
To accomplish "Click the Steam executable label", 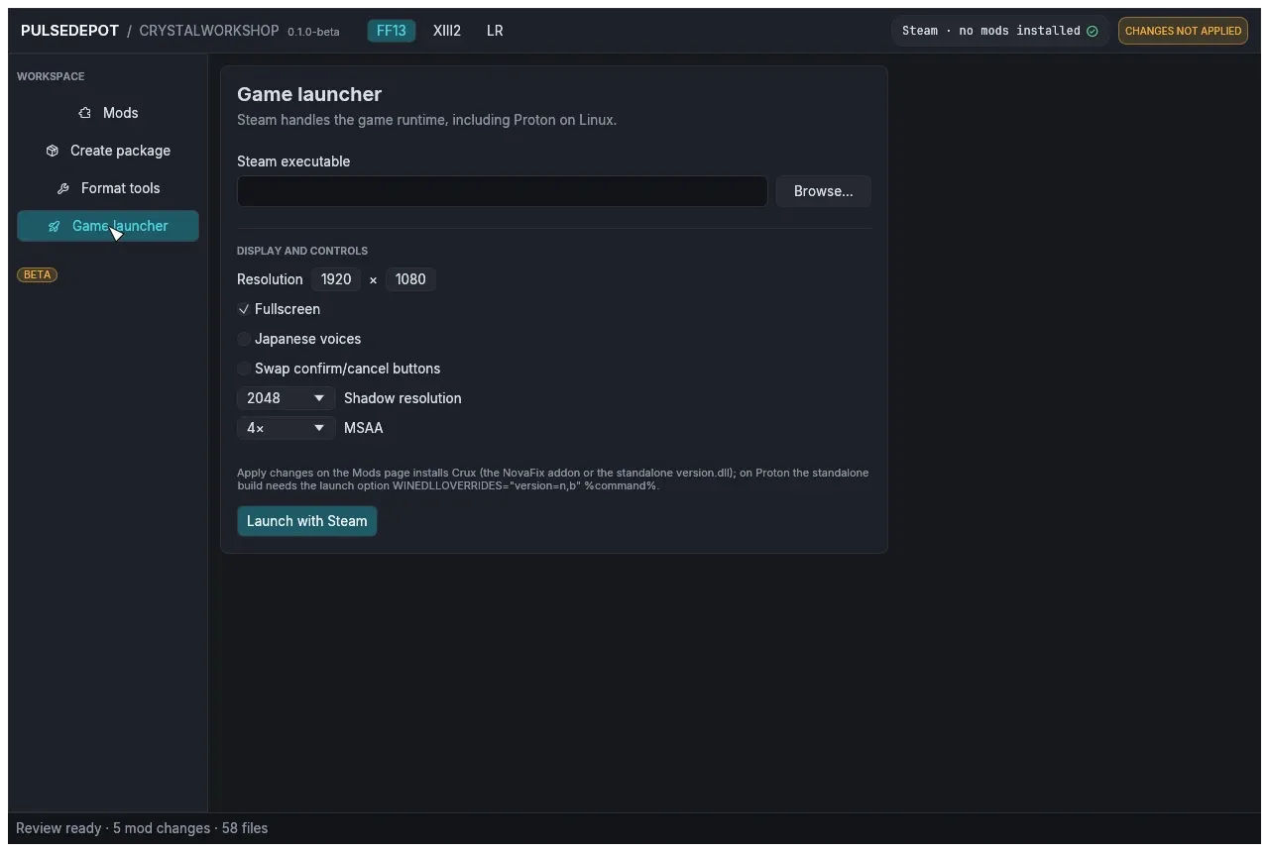I will 293,161.
